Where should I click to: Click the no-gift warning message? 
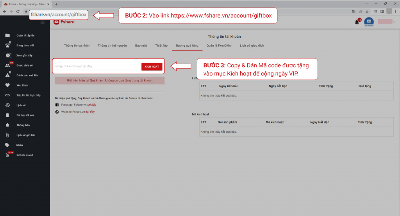point(110,80)
